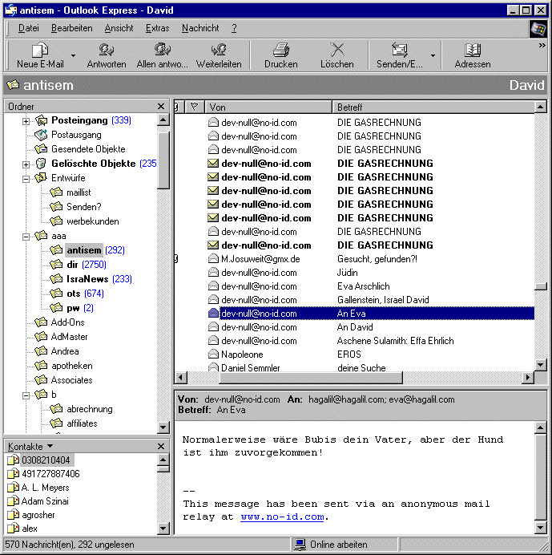The image size is (552, 555).
Task: Close the Ordner folder pane
Action: (161, 107)
